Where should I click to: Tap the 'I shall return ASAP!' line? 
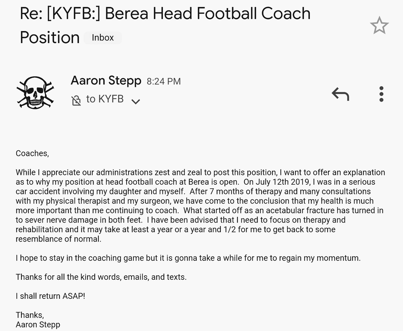(50, 296)
